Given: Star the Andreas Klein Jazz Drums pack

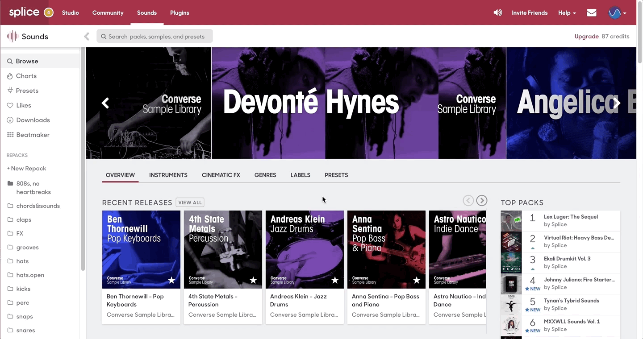Looking at the screenshot, I should [335, 280].
